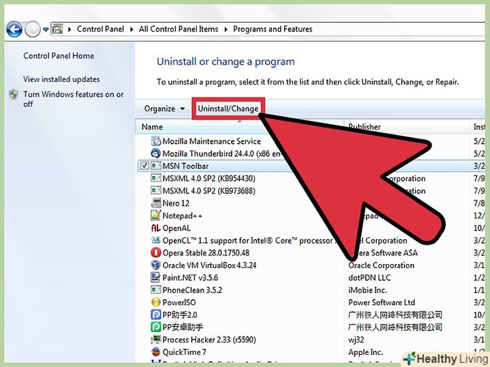Select Mozilla Thunderbird 24.4.0 entry name
This screenshot has width=490, height=367.
click(x=223, y=153)
